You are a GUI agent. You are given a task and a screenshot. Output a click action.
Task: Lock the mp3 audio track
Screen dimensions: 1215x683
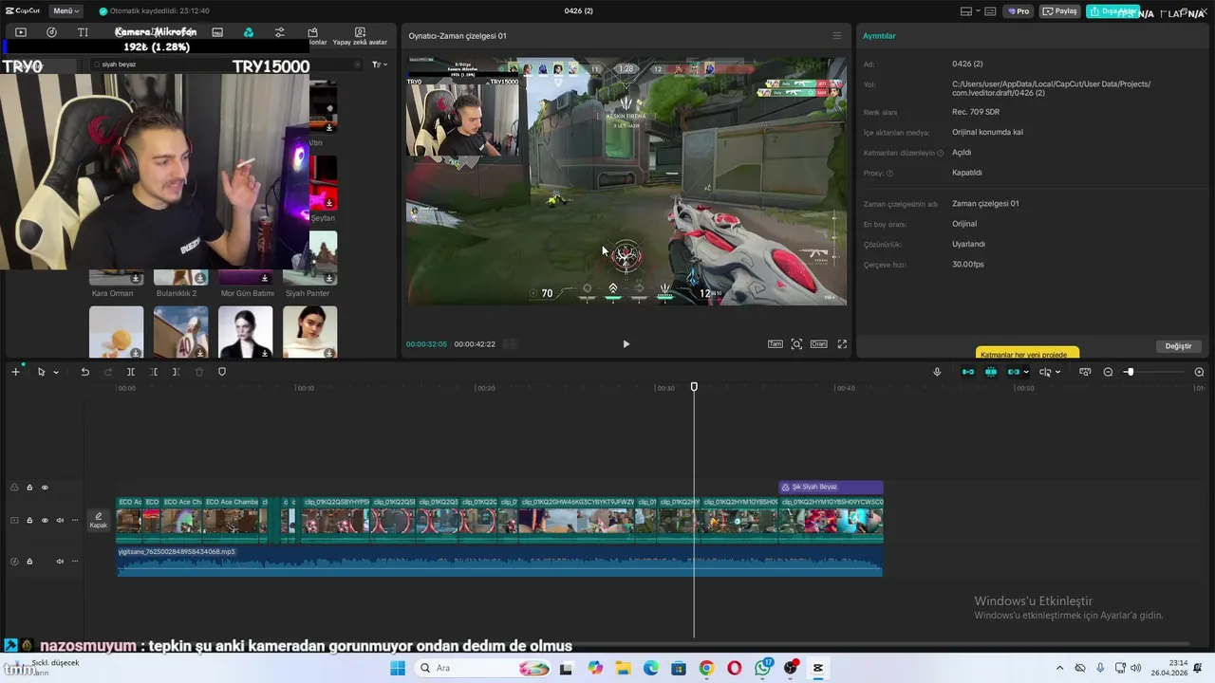tap(29, 562)
